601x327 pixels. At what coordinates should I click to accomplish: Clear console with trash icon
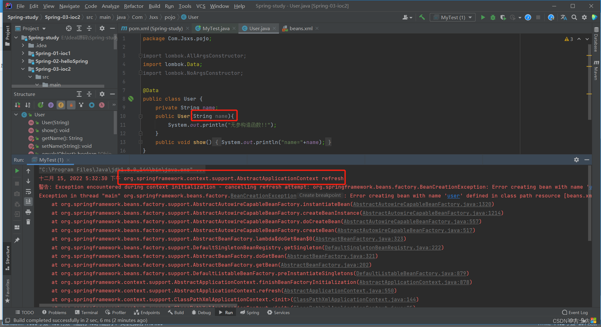click(x=28, y=222)
